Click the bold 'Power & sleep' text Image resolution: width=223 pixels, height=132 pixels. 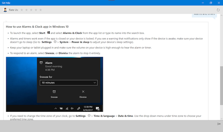[x=80, y=42]
